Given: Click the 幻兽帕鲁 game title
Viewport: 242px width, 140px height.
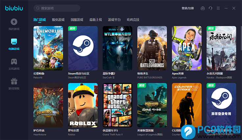Looking at the screenshot, I should click(39, 74).
